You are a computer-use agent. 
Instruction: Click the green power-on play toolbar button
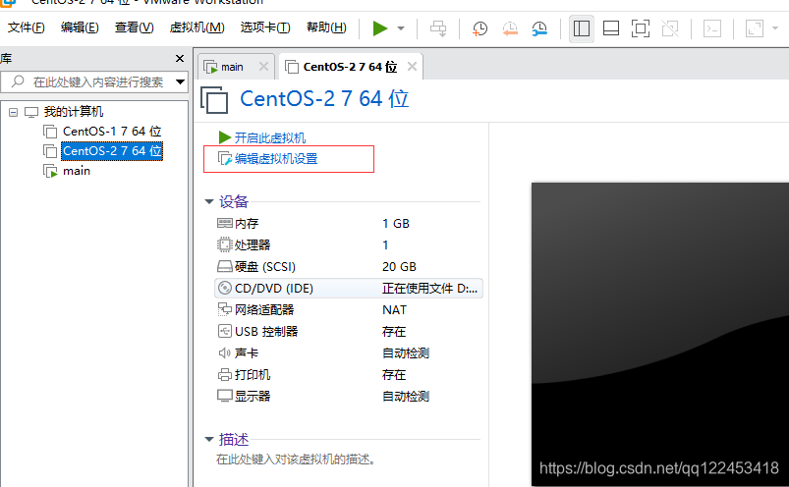pyautogui.click(x=380, y=28)
